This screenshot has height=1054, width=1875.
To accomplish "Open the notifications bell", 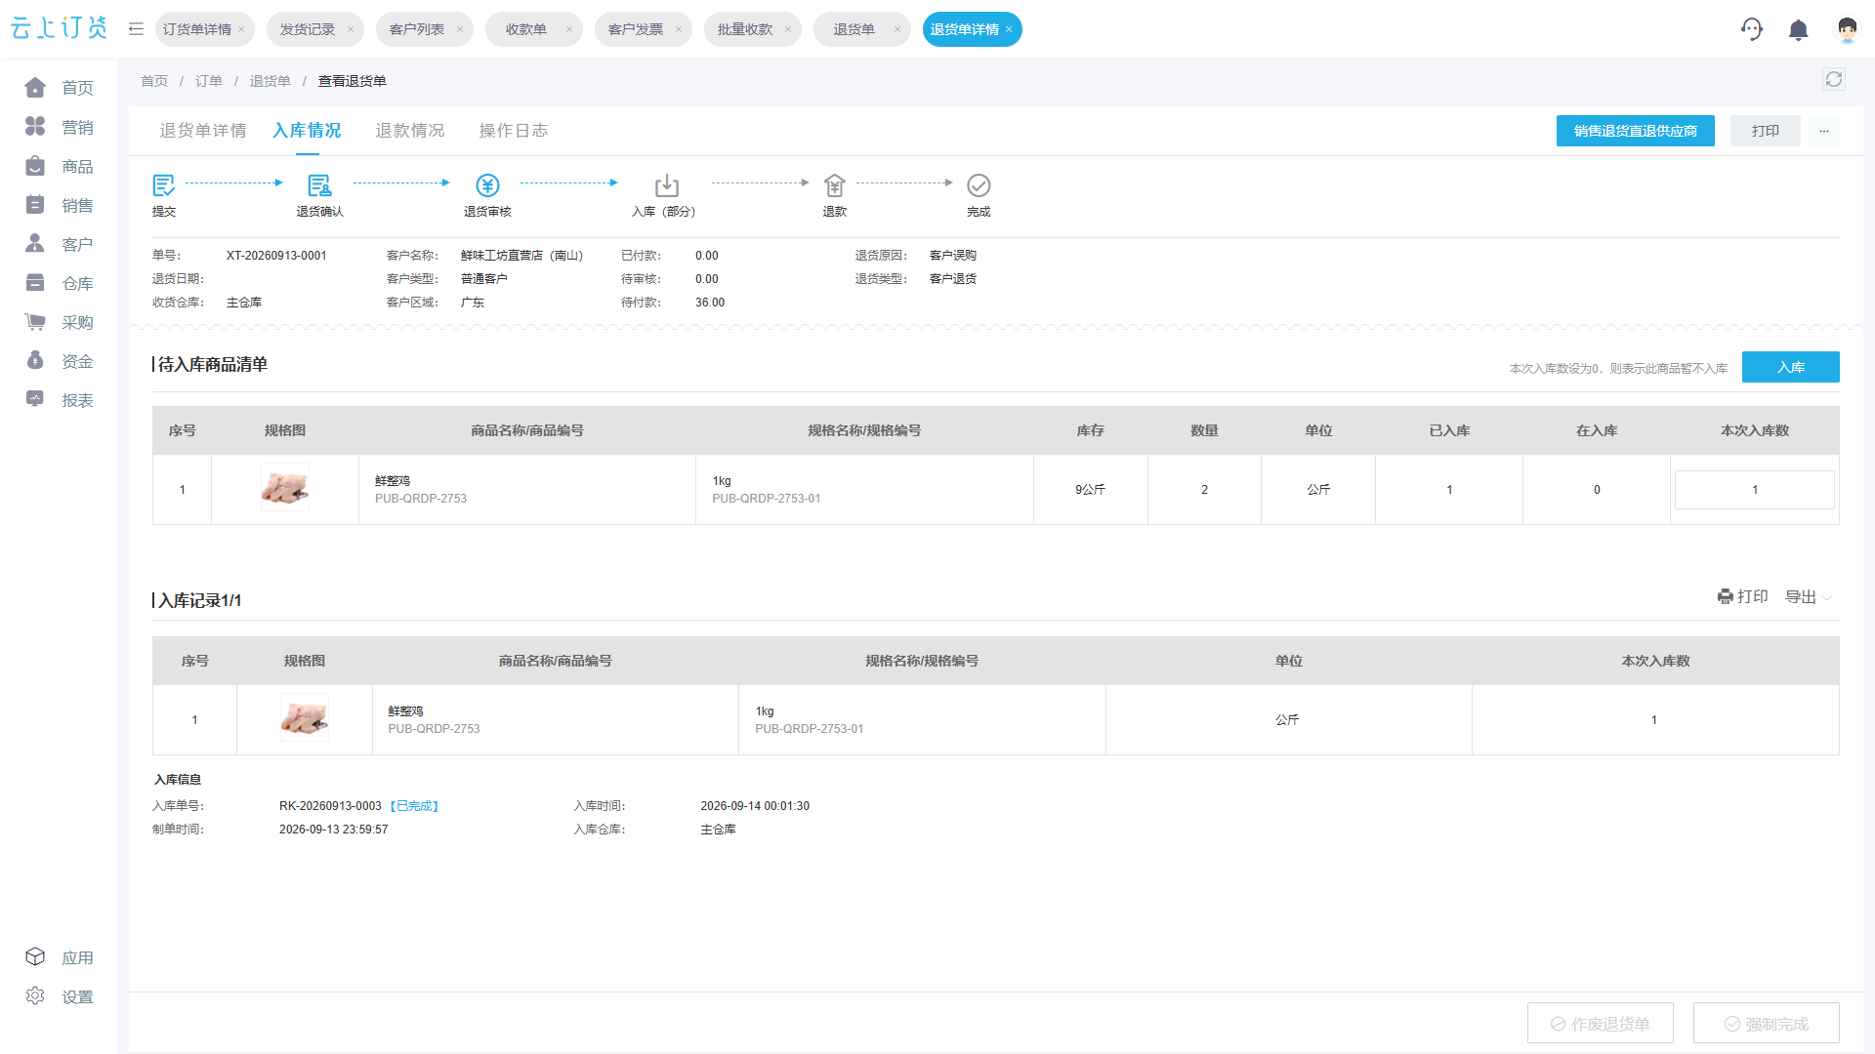I will pyautogui.click(x=1798, y=30).
